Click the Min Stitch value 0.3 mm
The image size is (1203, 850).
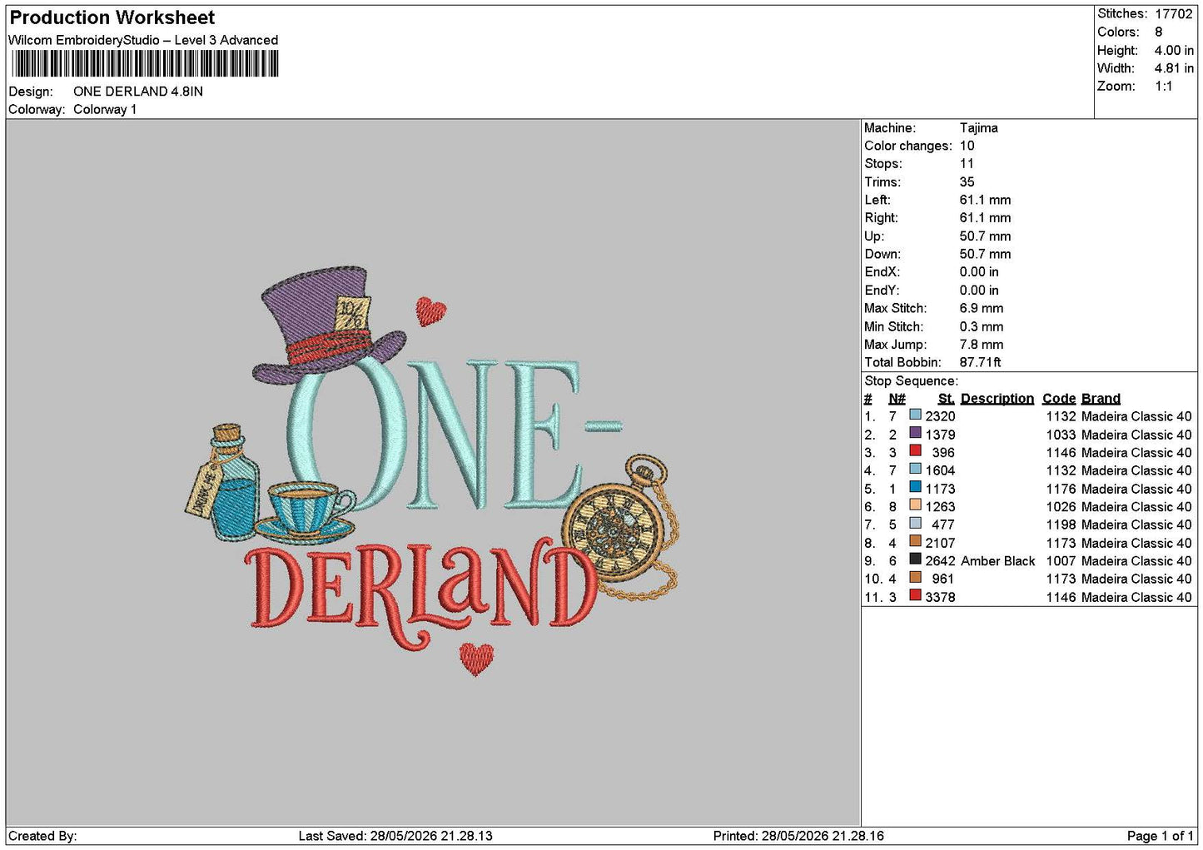(x=982, y=326)
